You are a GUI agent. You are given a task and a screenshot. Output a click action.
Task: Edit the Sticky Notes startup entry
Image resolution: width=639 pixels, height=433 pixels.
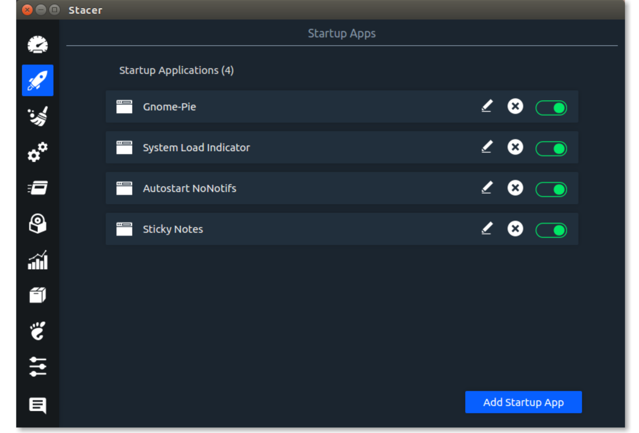point(487,228)
